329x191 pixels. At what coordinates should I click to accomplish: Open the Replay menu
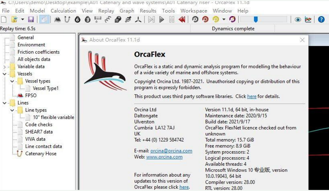coord(106,11)
